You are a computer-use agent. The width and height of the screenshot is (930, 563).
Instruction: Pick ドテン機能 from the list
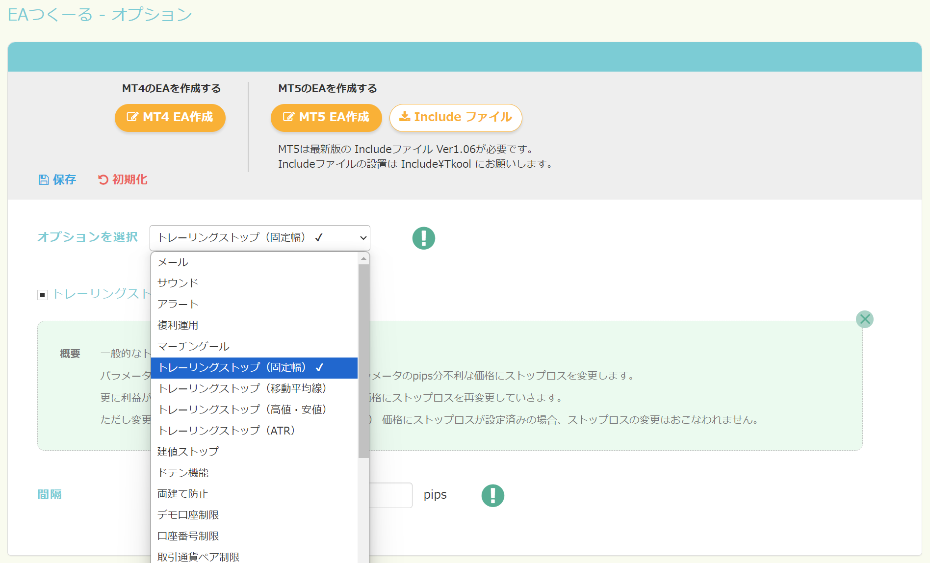pyautogui.click(x=183, y=473)
